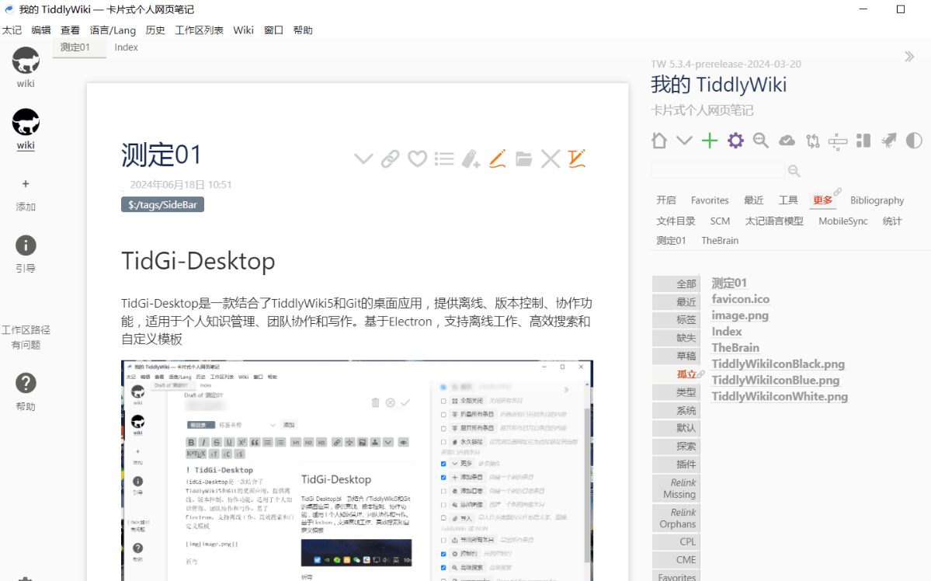Edit the tiddler with the orange pencil icon
The width and height of the screenshot is (931, 581).
[x=498, y=158]
